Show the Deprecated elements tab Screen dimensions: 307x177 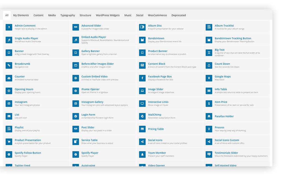(x=179, y=15)
